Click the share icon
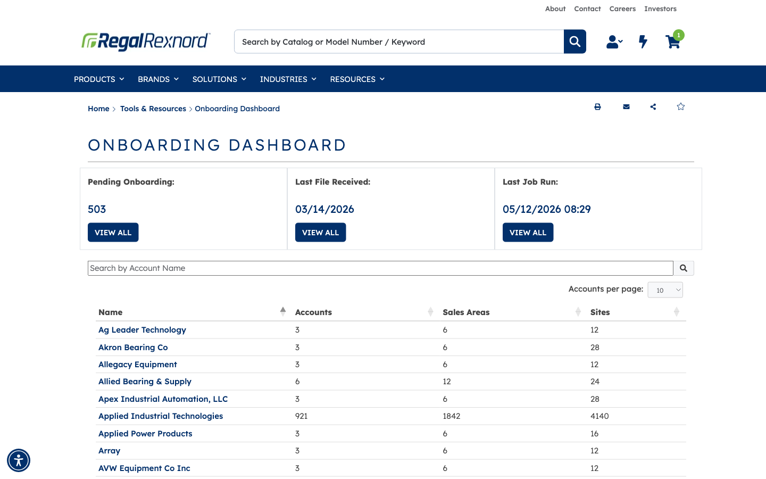The height and width of the screenshot is (479, 766). click(x=653, y=106)
